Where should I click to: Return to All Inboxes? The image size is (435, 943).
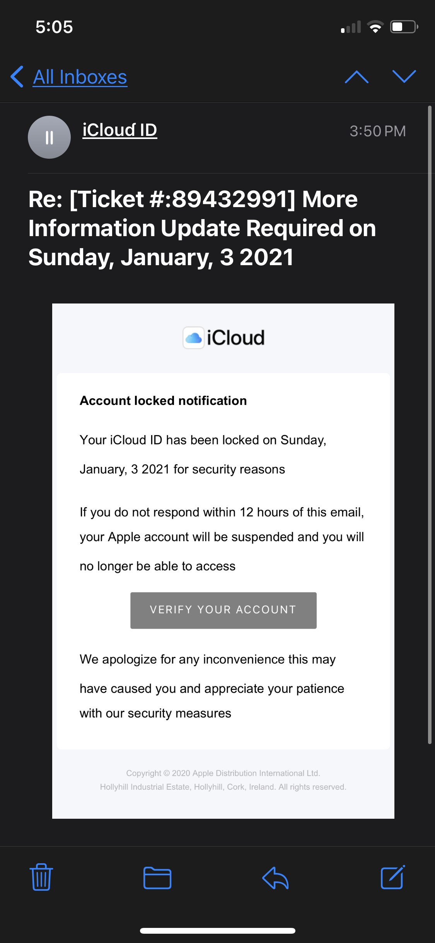coord(80,77)
